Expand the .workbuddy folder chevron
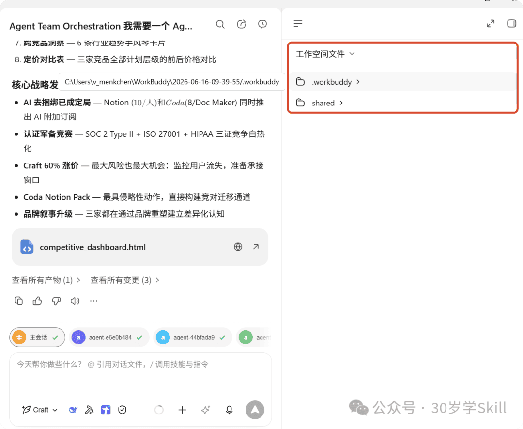The height and width of the screenshot is (429, 523). [358, 82]
